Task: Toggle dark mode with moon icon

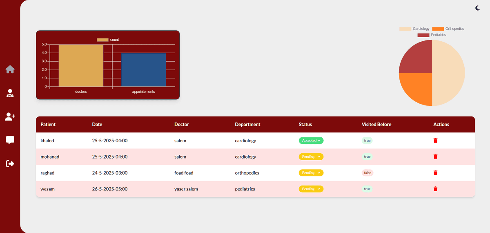Action: [x=478, y=8]
